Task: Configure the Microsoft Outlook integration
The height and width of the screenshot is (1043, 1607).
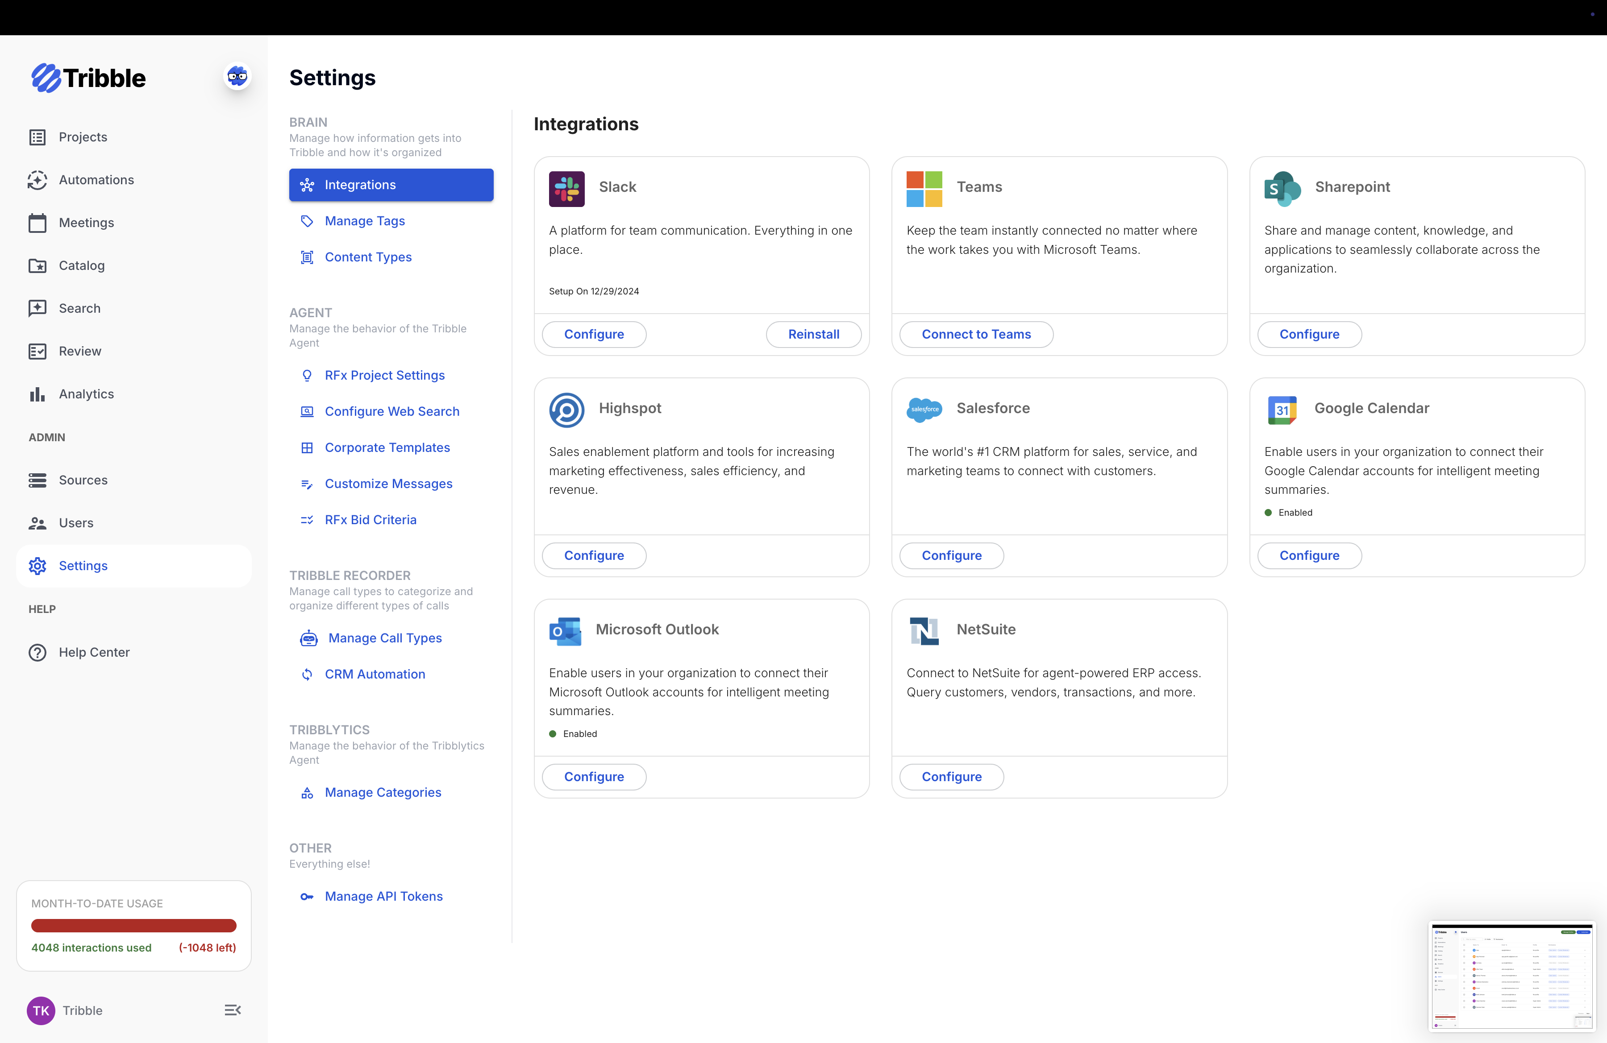Action: 594,777
